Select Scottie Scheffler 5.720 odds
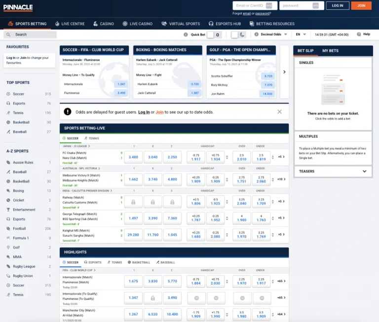Viewport: 379px width, 322px height. [268, 76]
